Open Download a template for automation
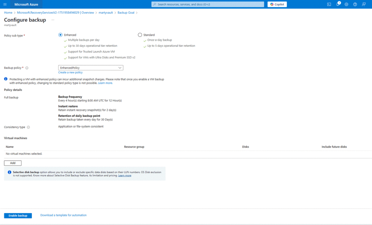Screen dimensions: 372x225 click(63, 215)
